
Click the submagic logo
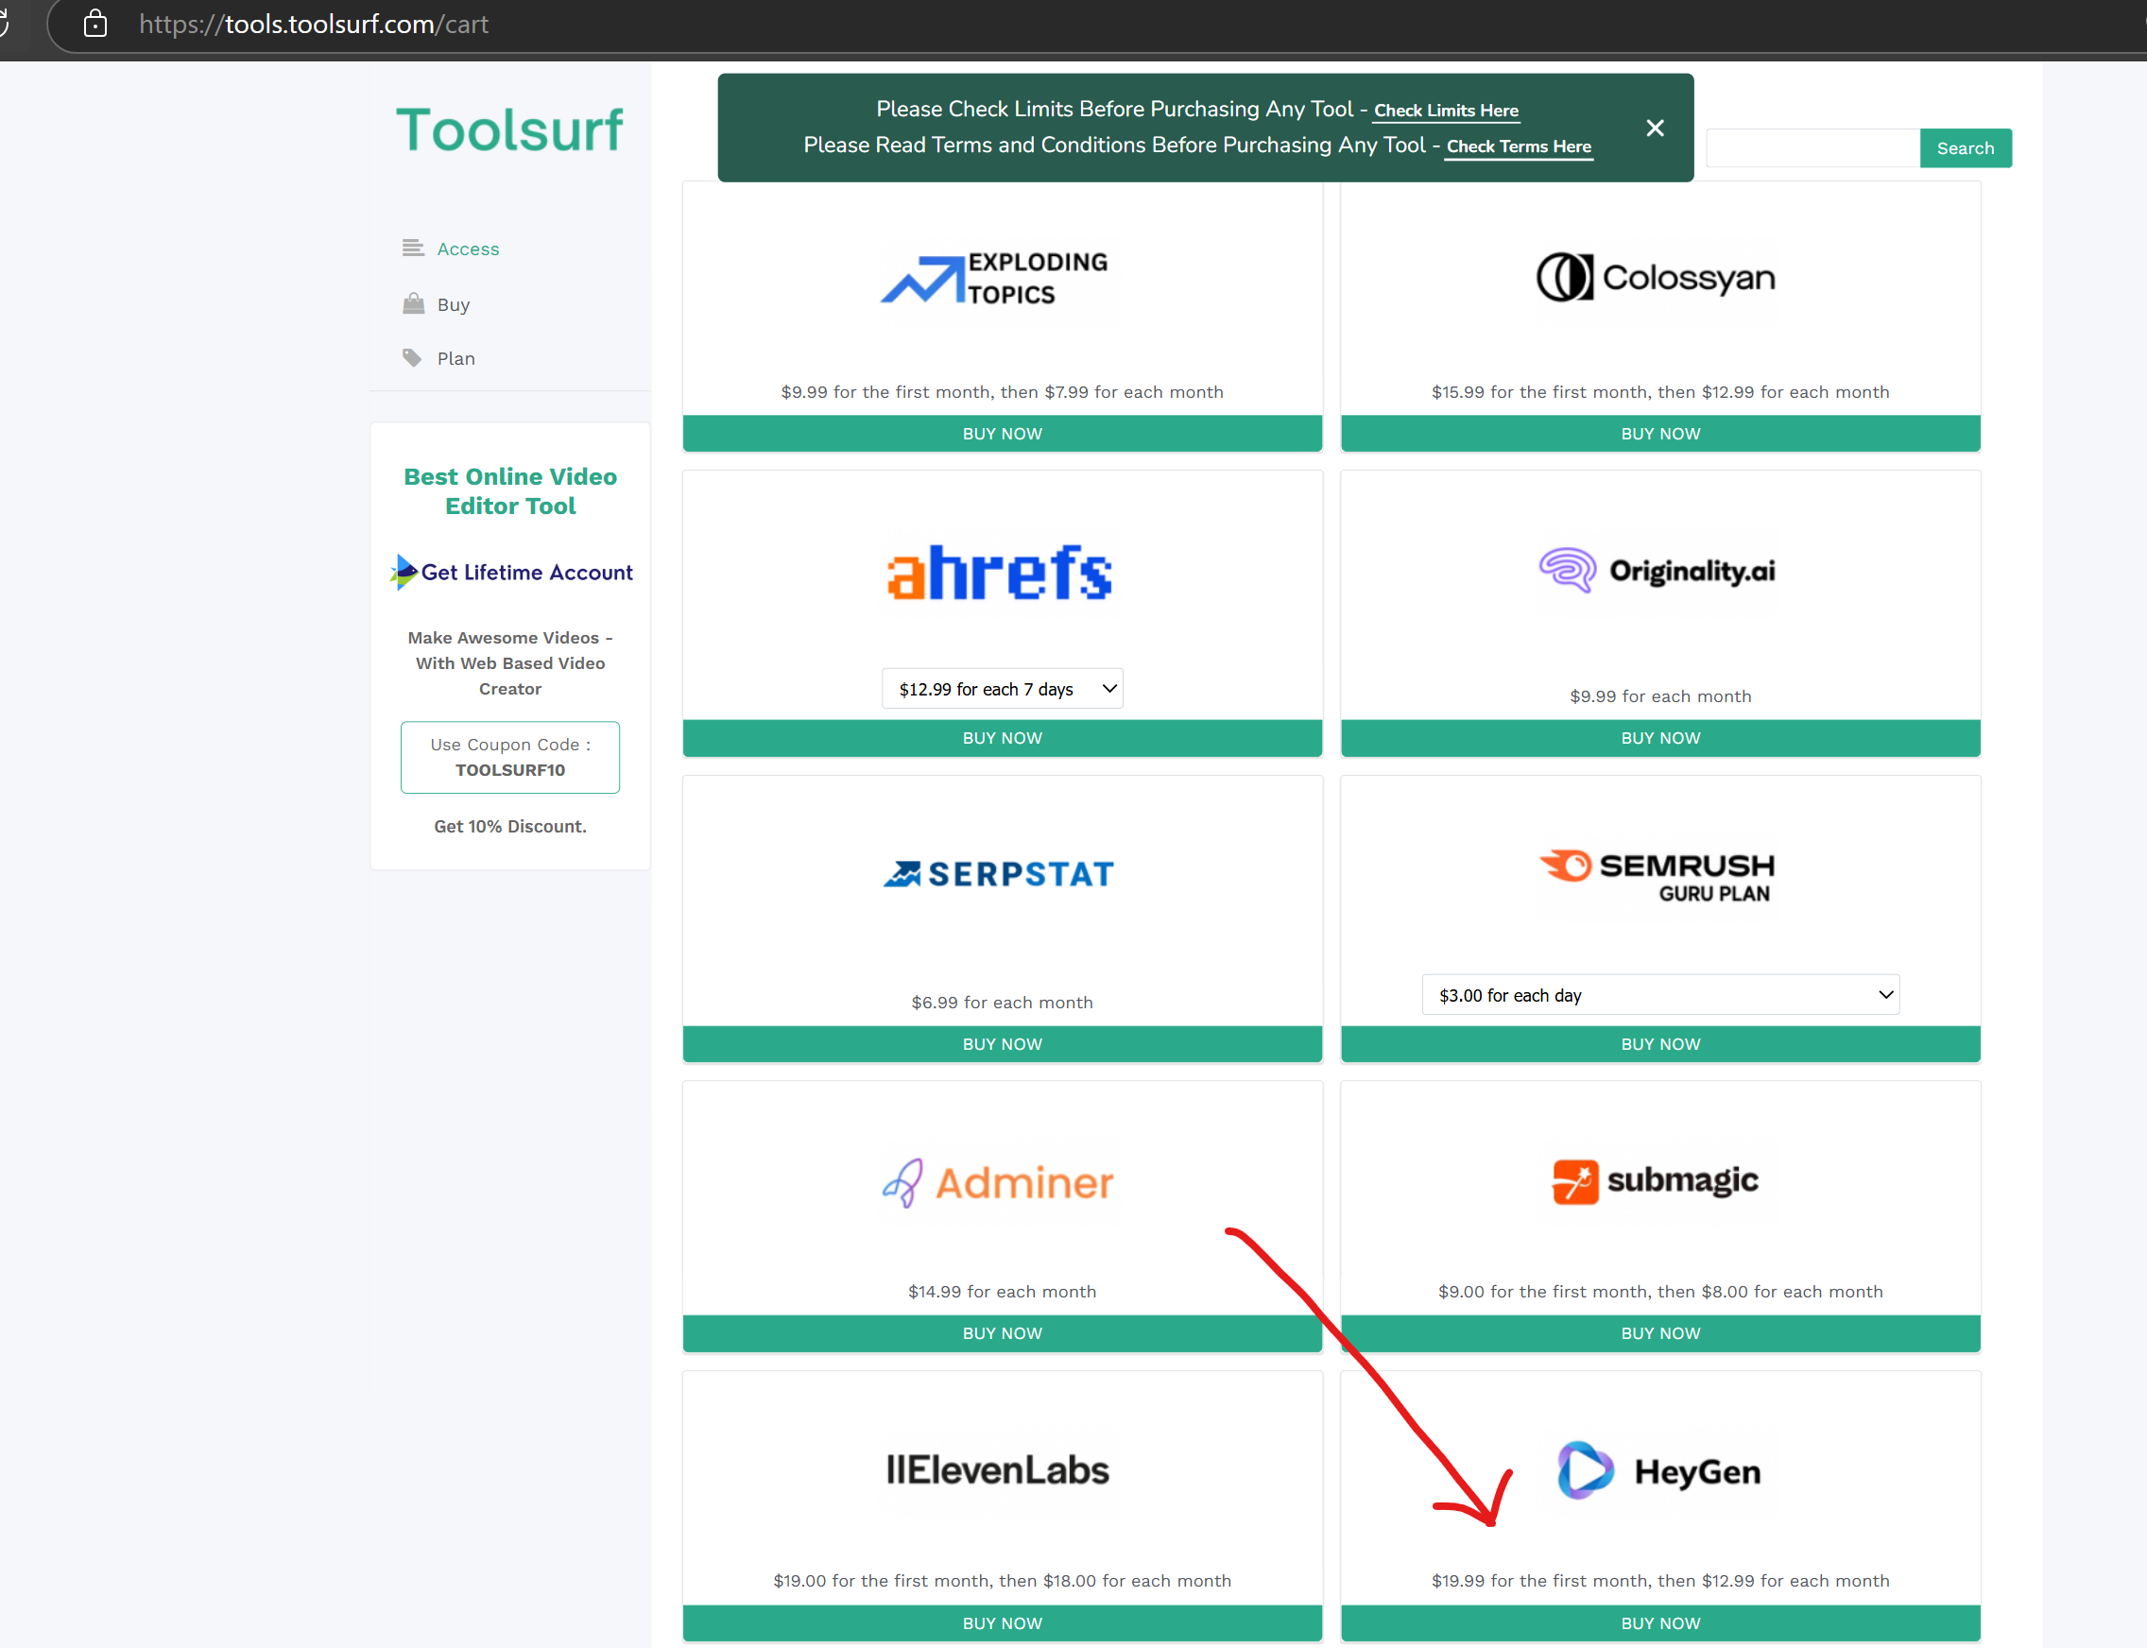(1656, 1180)
